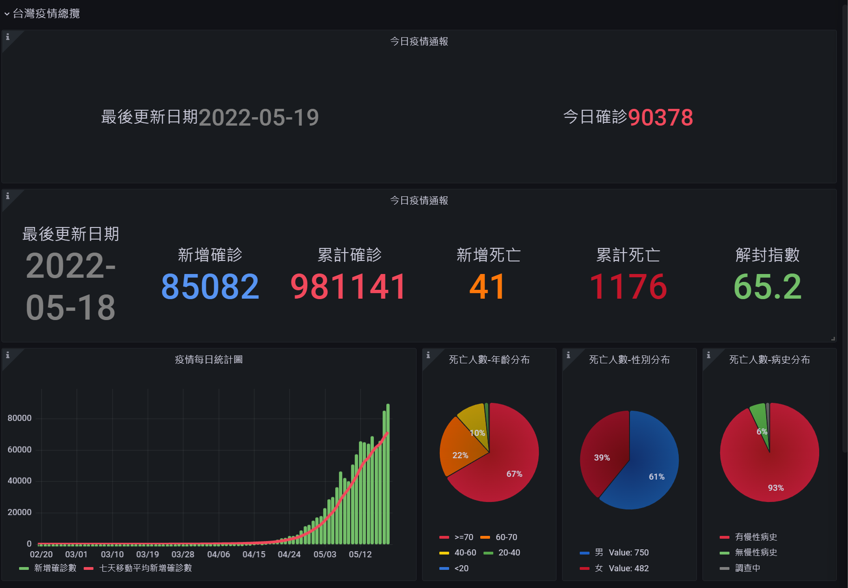Click the 02/20 x-axis date label
The image size is (848, 588).
click(x=41, y=555)
